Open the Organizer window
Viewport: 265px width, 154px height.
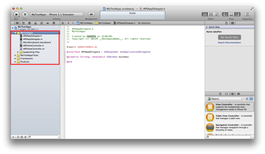(x=247, y=14)
